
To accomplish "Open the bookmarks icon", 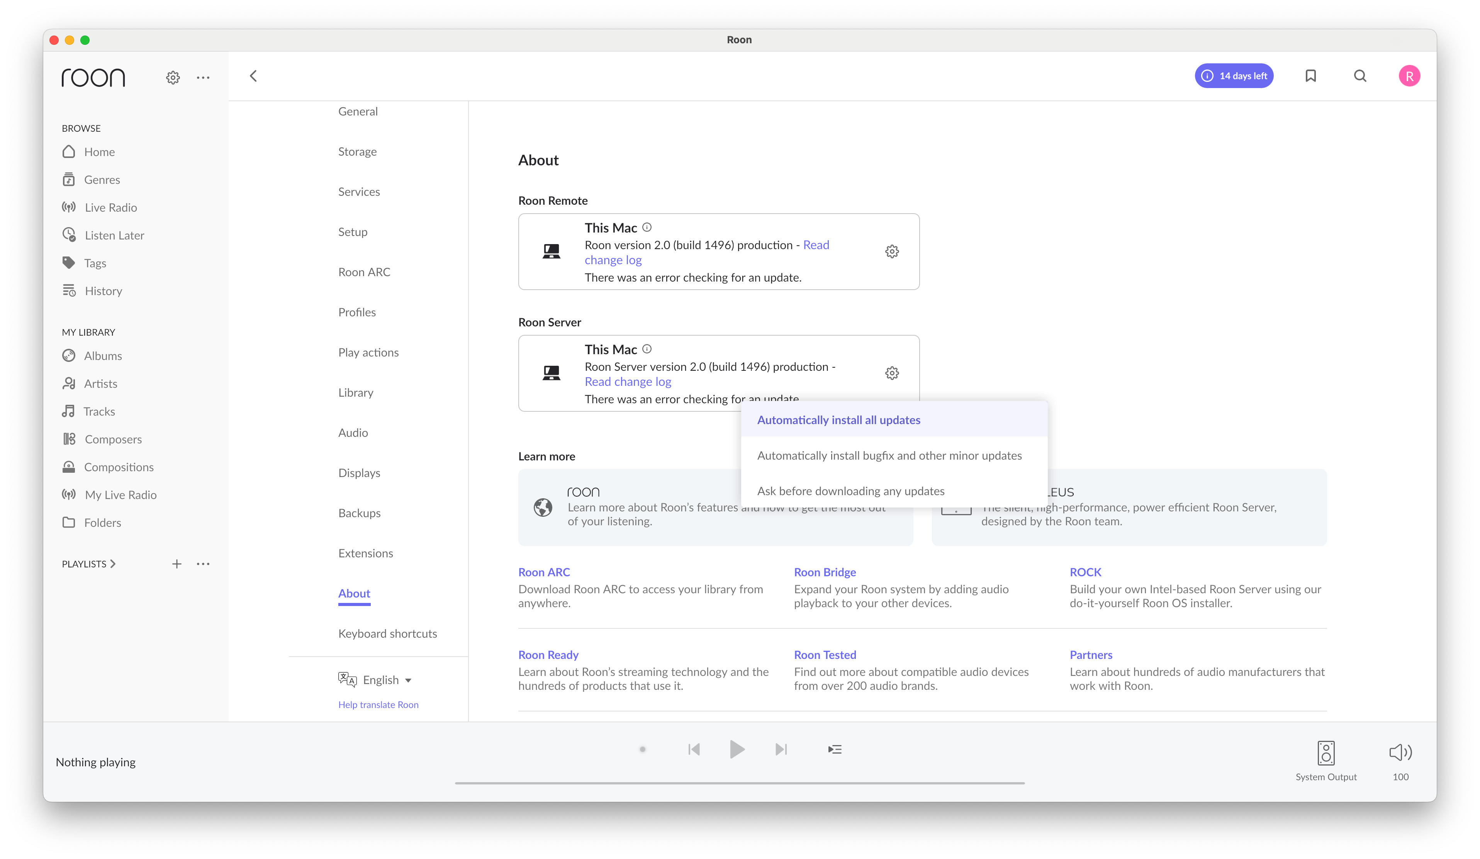I will 1310,76.
